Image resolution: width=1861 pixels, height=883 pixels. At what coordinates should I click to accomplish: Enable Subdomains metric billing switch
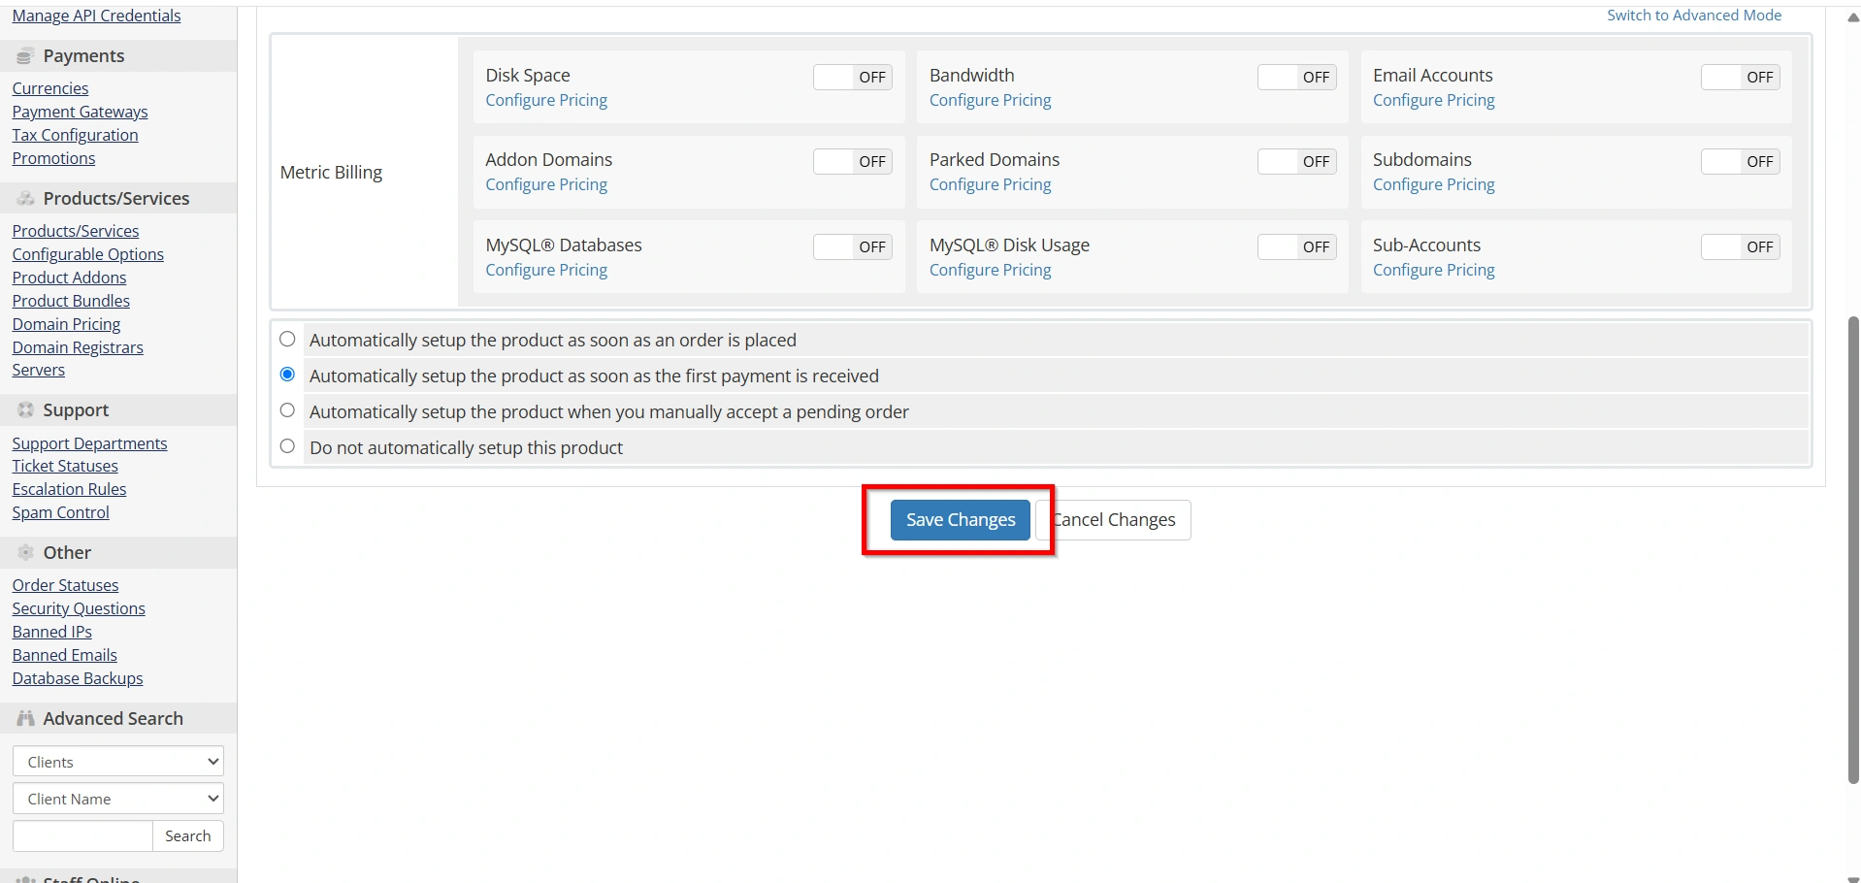1741,162
